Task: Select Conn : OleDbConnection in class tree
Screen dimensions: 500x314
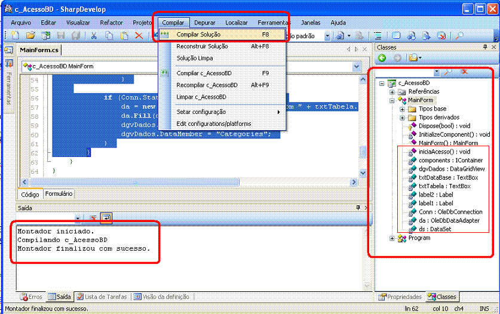Action: [x=450, y=212]
